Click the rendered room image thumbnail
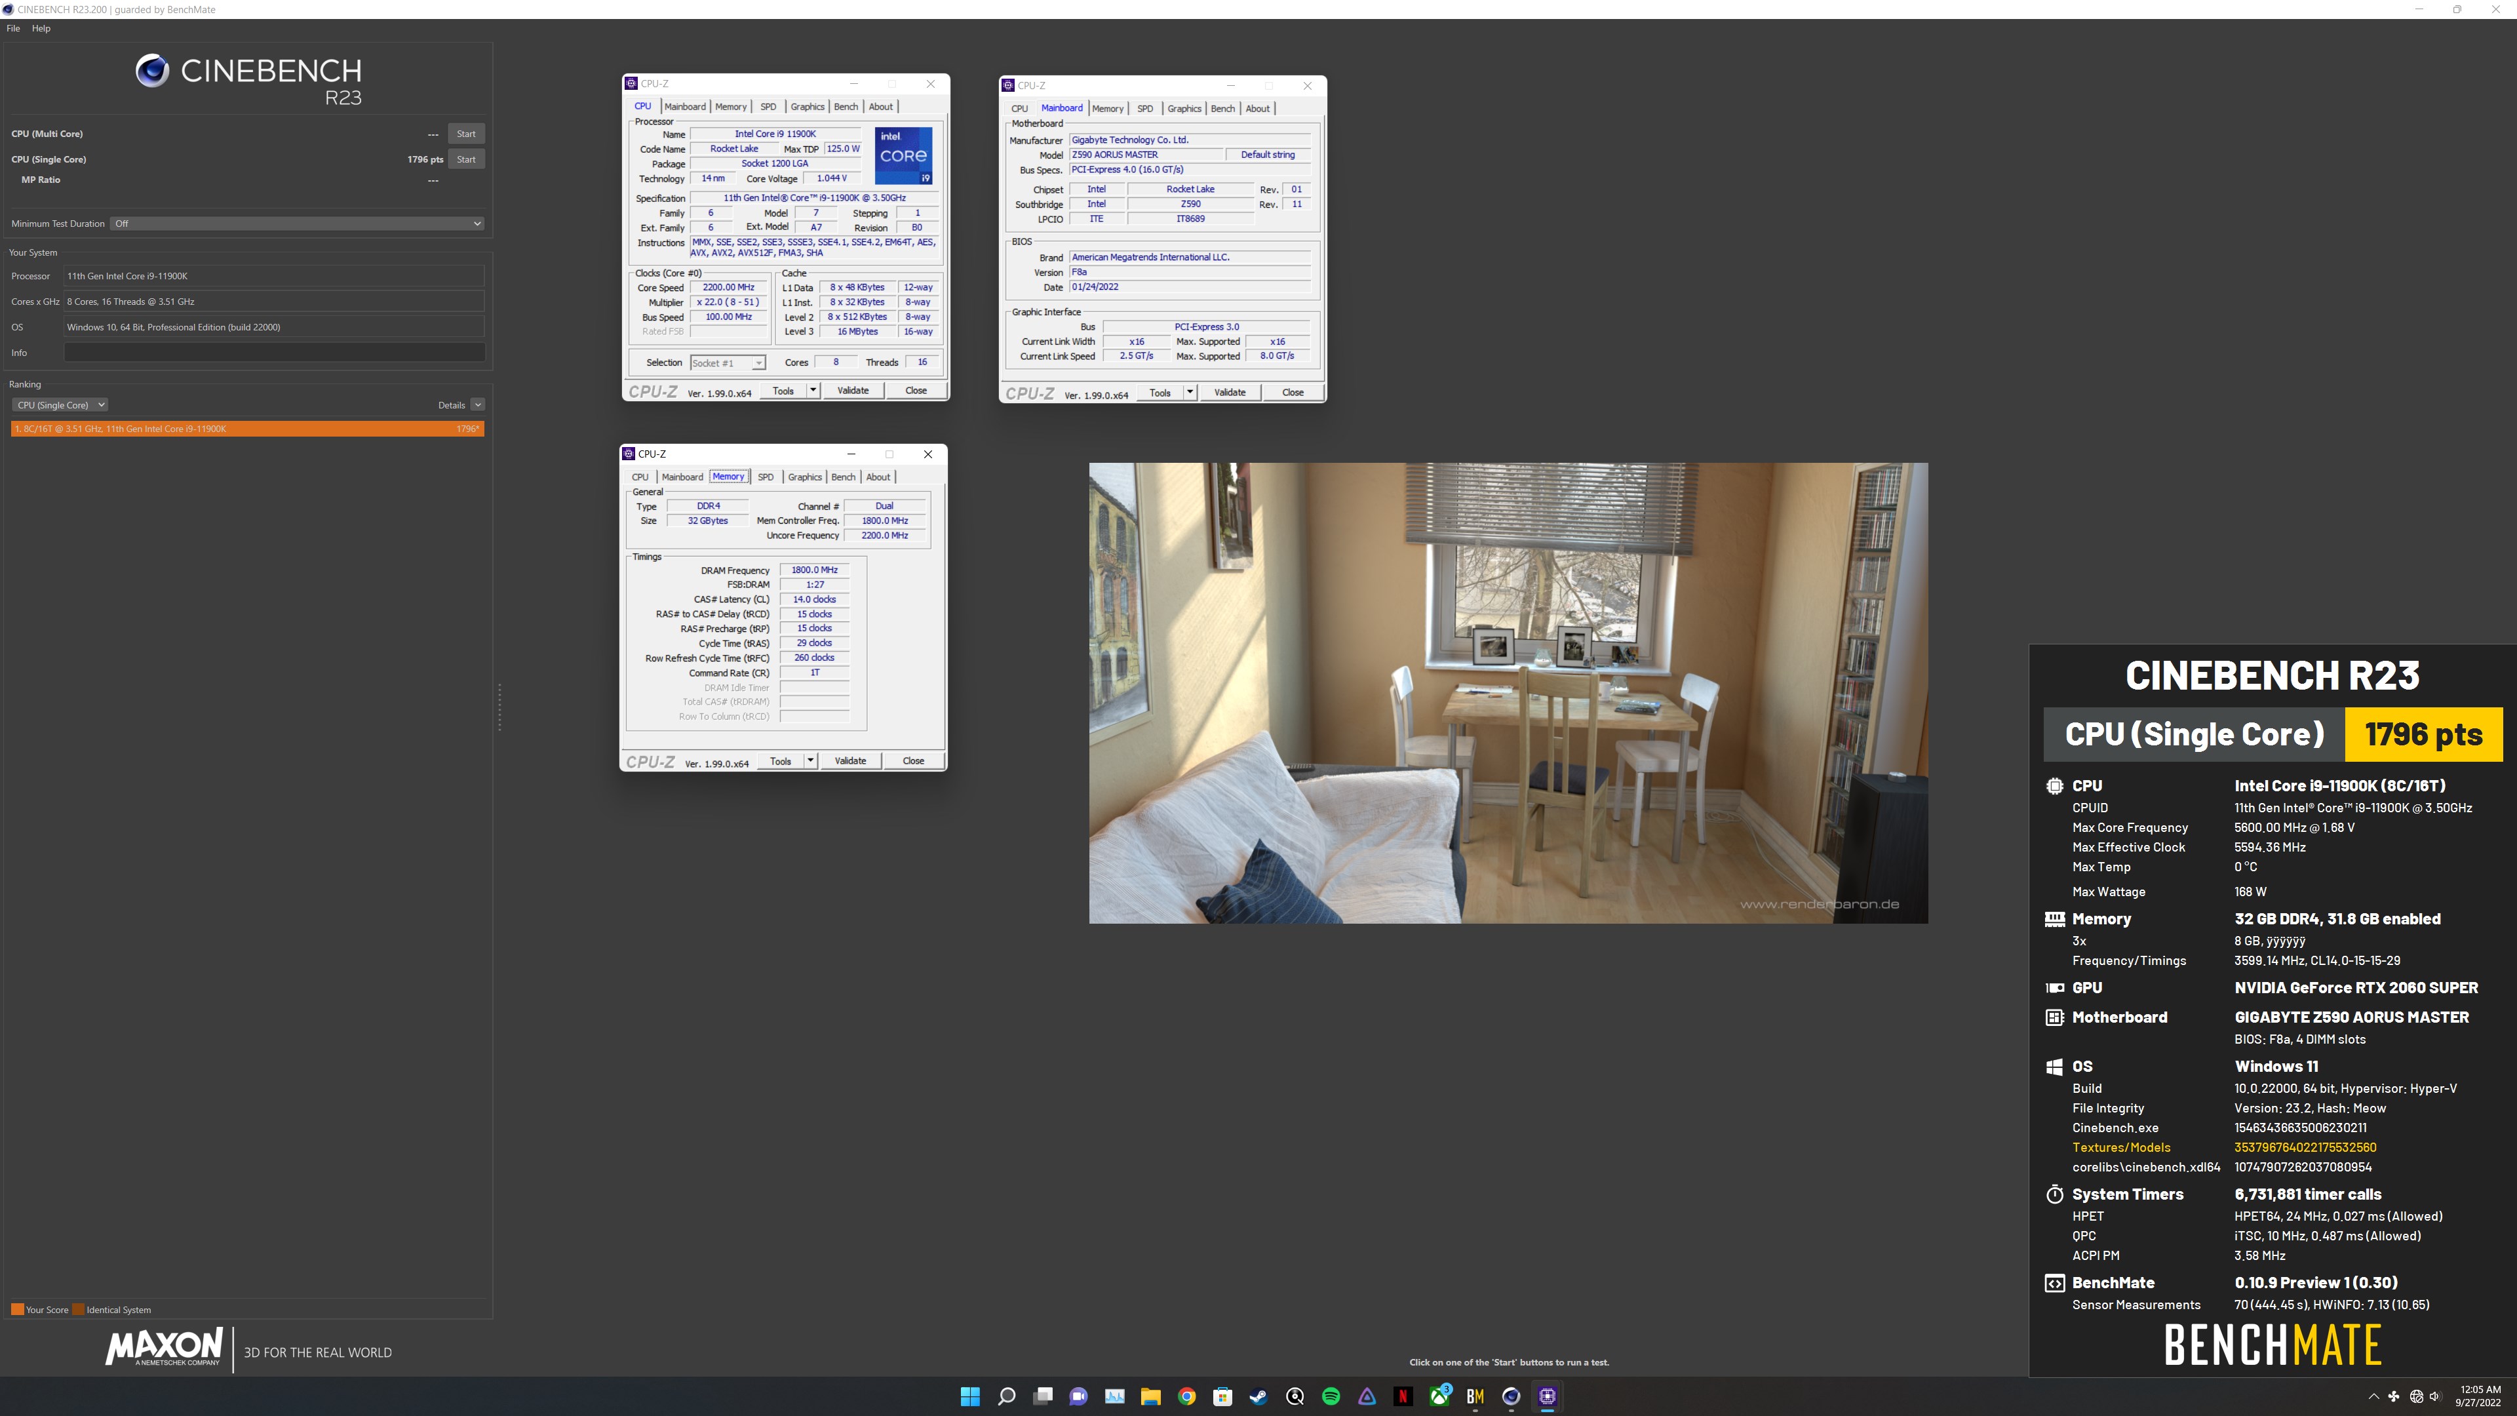The width and height of the screenshot is (2517, 1416). point(1509,693)
